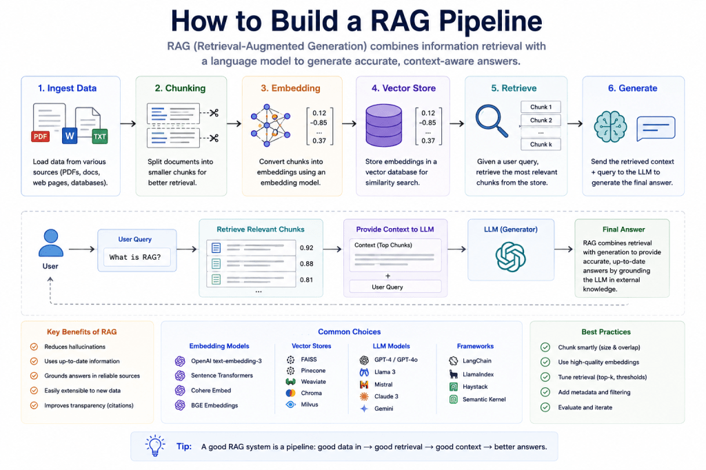Click the 0.81 similarity score
The width and height of the screenshot is (706, 470).
[307, 280]
